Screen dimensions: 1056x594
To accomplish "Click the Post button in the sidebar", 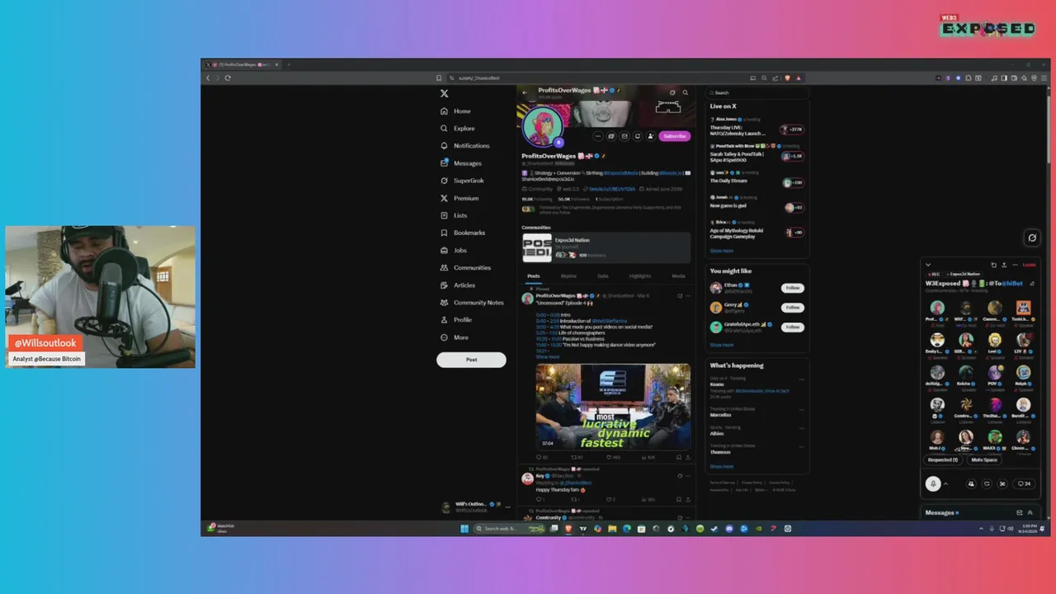I will coord(471,360).
